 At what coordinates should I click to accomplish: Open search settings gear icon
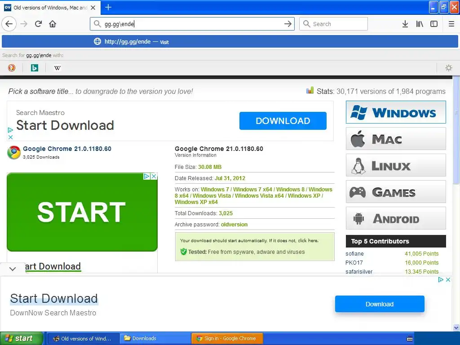(x=449, y=68)
